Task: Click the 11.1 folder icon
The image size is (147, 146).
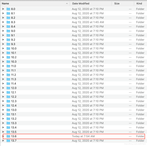Action: (x=8, y=70)
